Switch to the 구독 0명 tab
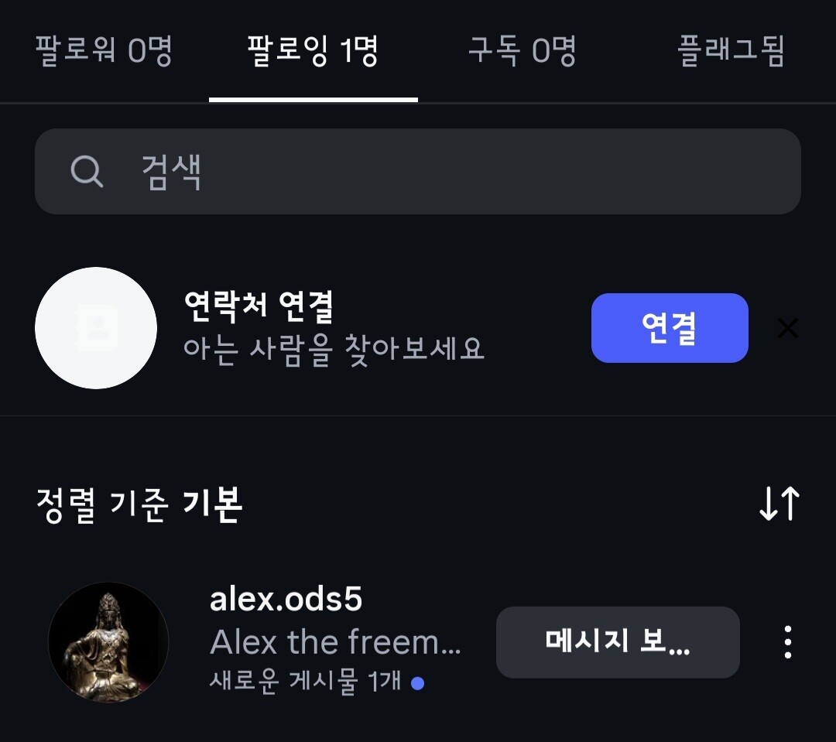The width and height of the screenshot is (836, 742). point(522,52)
